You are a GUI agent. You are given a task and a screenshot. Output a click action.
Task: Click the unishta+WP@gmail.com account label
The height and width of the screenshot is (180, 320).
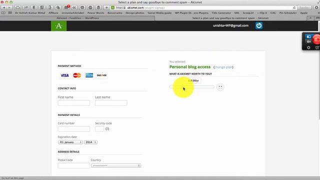(x=230, y=25)
